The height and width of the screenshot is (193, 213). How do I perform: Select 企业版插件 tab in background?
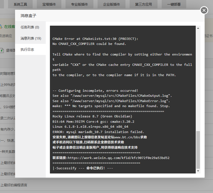coord(112,4)
